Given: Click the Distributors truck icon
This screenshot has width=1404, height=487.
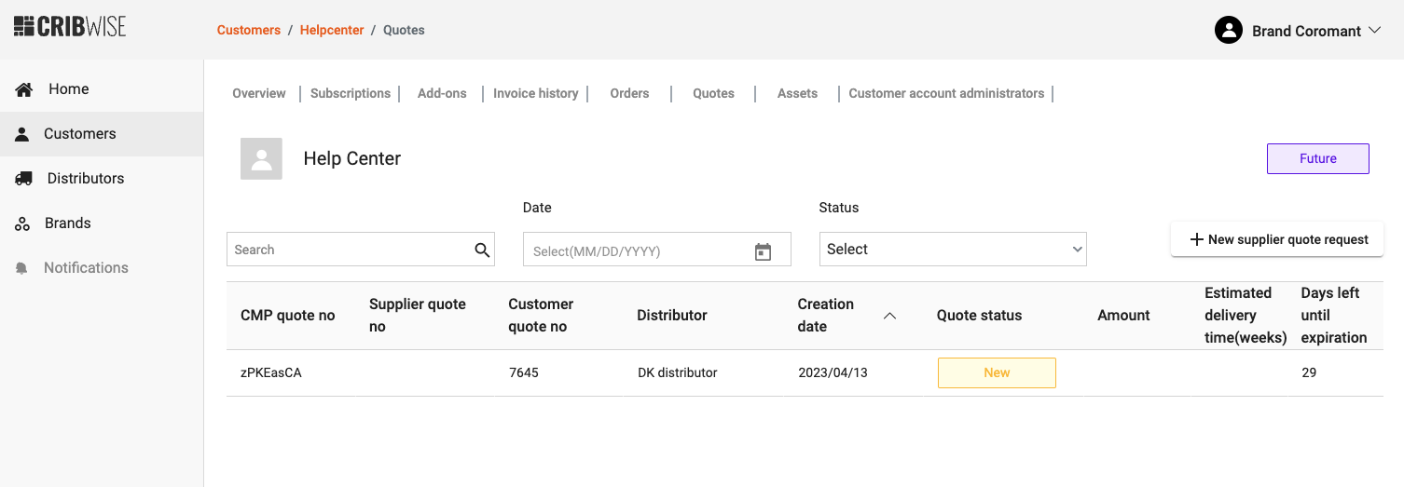Looking at the screenshot, I should coord(24,179).
